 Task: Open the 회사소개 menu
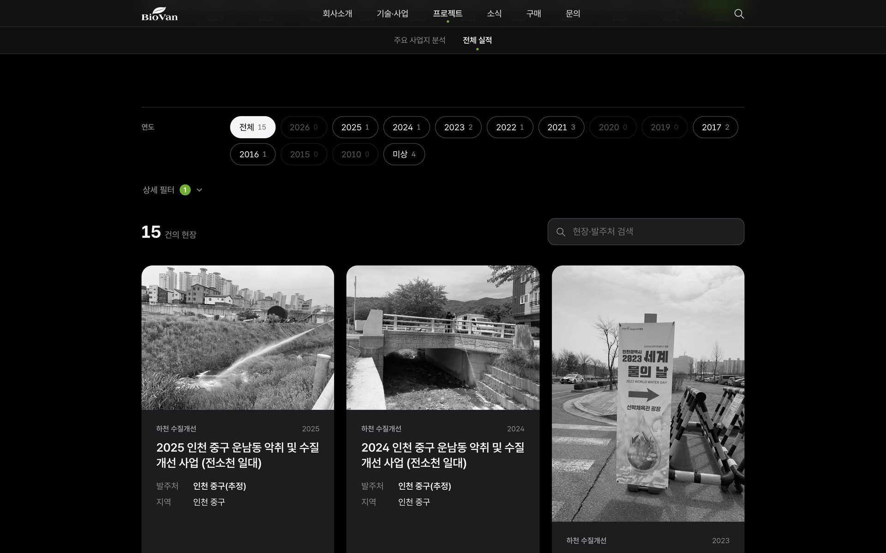coord(337,14)
